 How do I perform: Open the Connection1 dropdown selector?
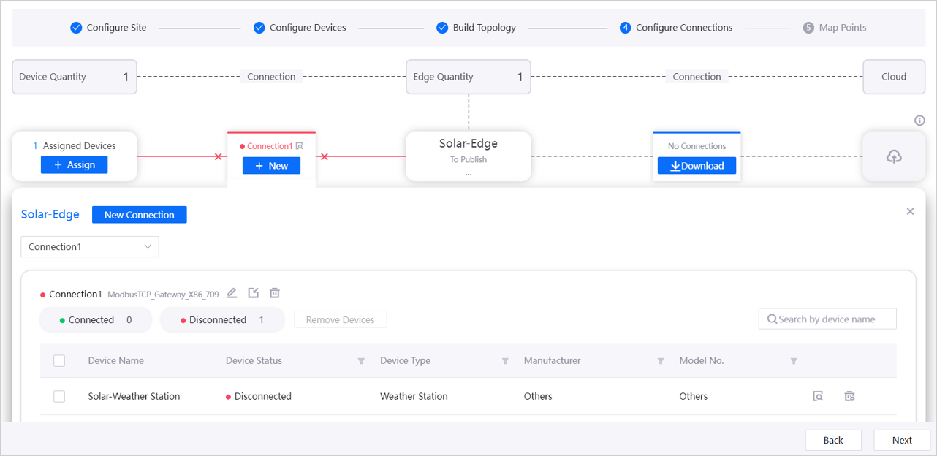click(x=90, y=247)
